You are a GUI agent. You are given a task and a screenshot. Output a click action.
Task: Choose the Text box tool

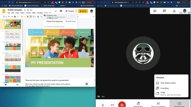(x=31, y=17)
